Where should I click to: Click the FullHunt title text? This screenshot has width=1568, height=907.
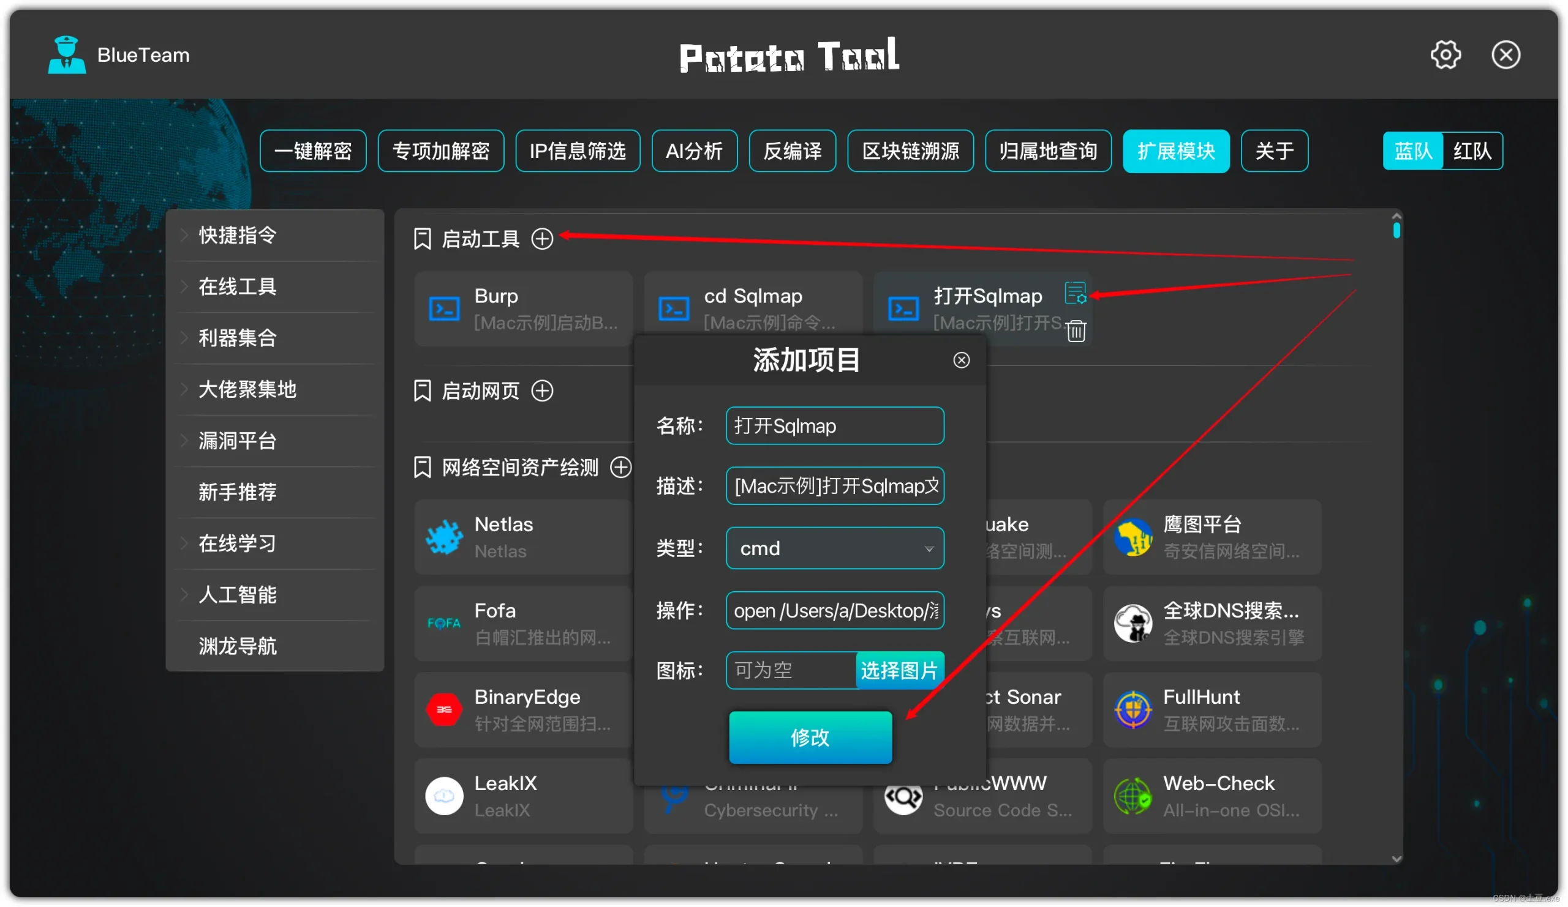pyautogui.click(x=1201, y=697)
